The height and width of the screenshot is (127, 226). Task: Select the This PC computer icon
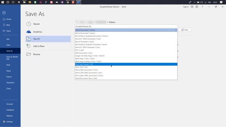(x=29, y=39)
